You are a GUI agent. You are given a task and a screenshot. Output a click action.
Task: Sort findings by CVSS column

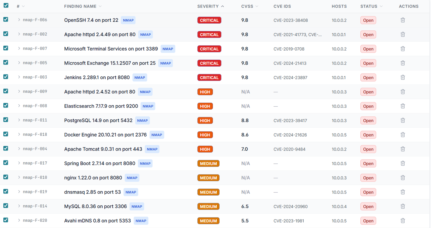click(250, 6)
